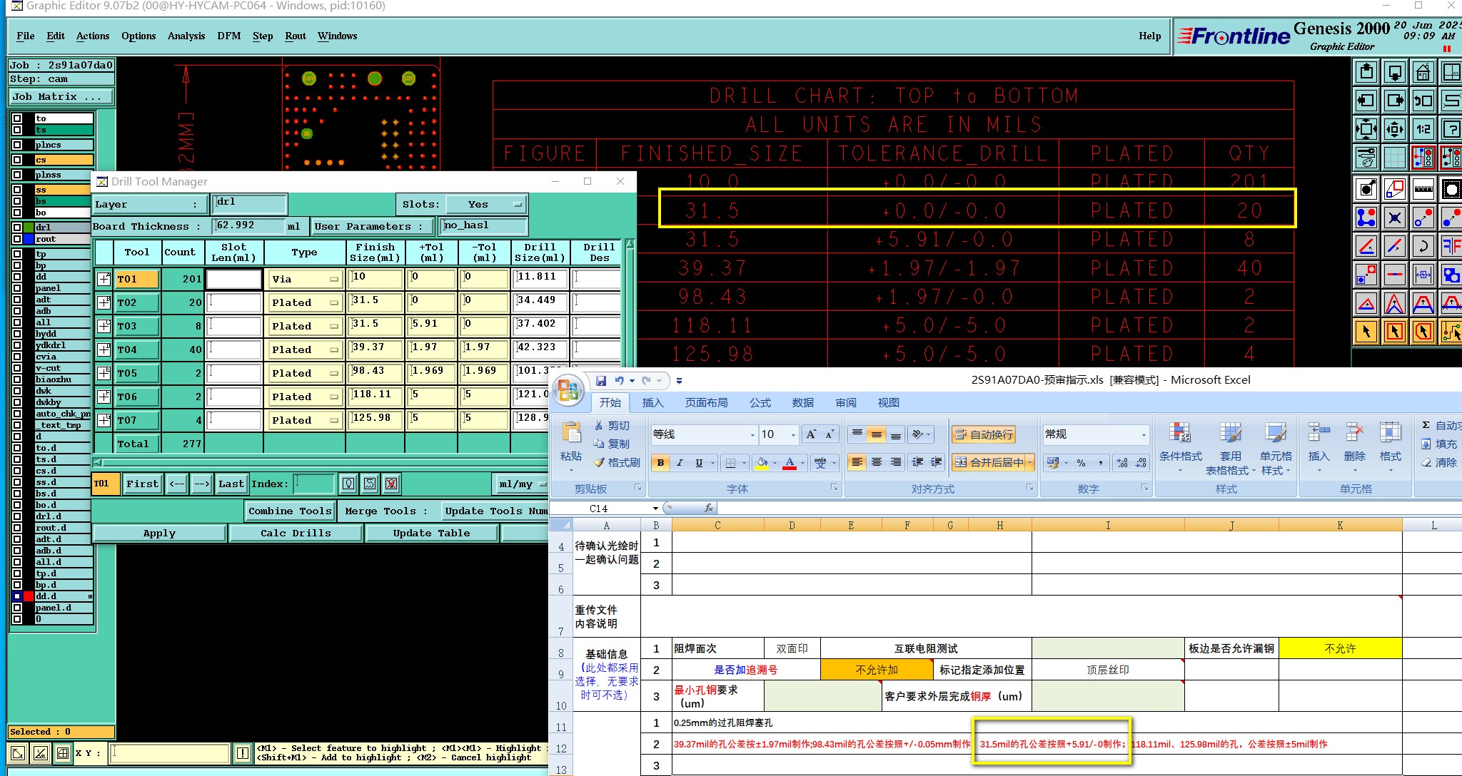Click the Format Painter (格式刷) icon
The height and width of the screenshot is (776, 1462).
600,463
